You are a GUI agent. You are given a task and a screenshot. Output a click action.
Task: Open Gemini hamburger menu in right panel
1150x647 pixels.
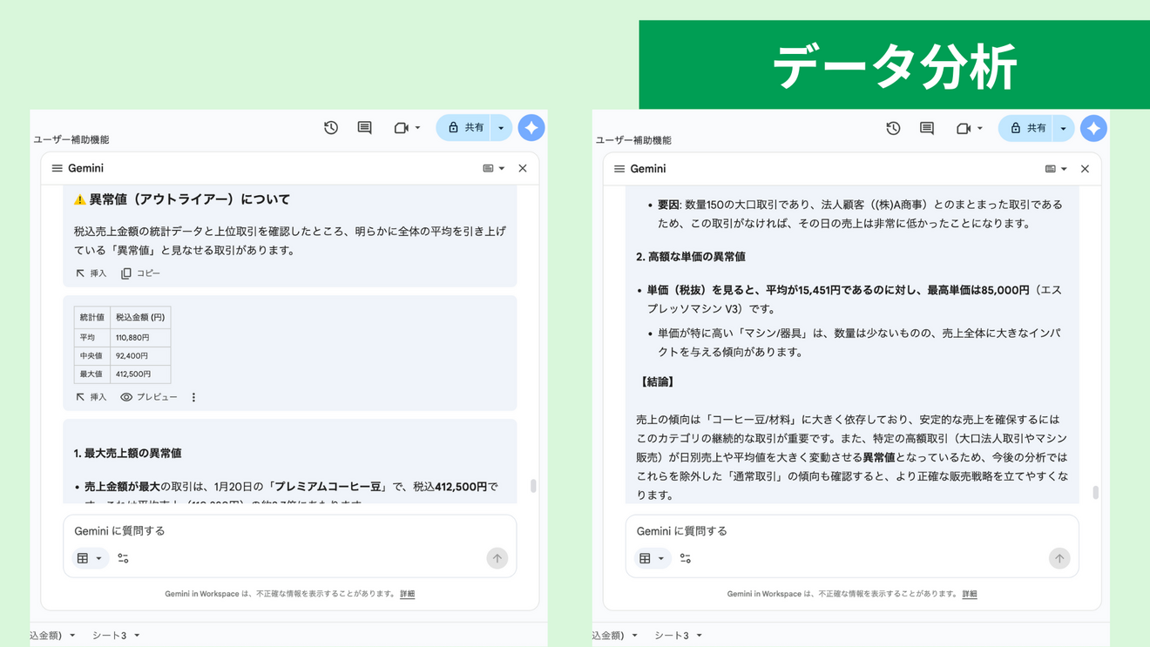619,169
